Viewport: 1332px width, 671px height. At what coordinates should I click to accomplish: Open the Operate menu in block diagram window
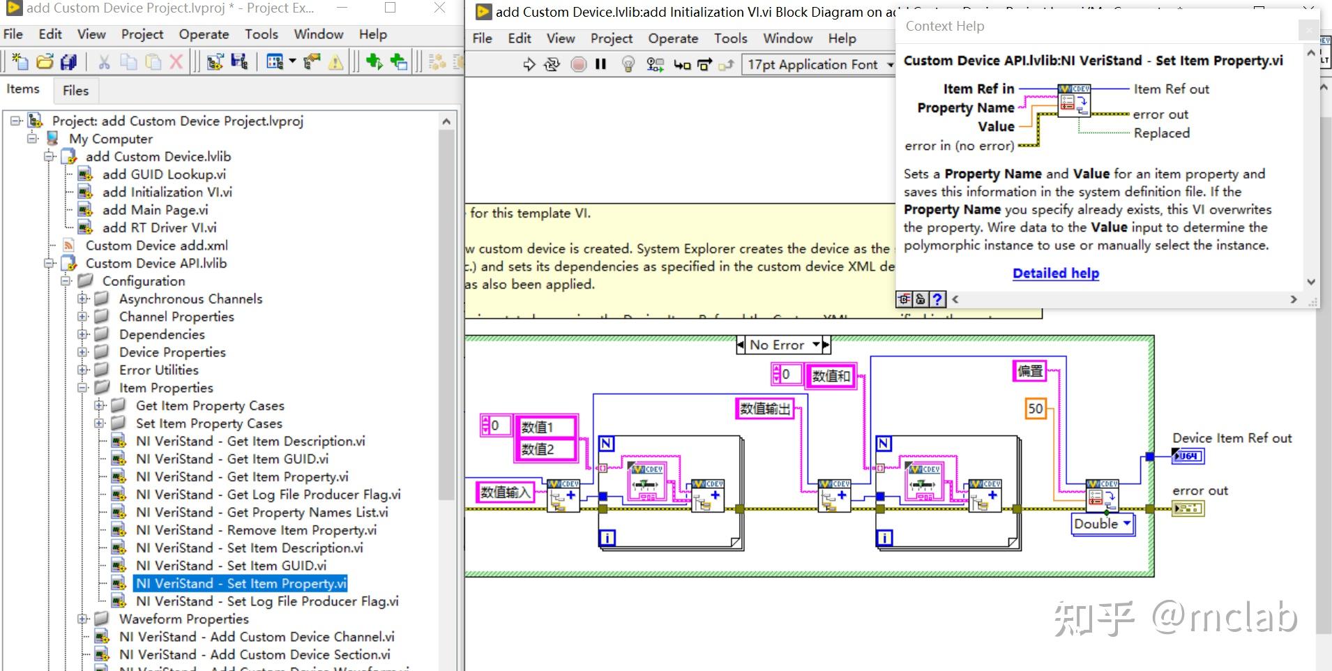672,38
